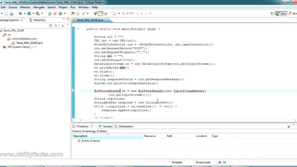This screenshot has width=297, height=167.
Task: Select the Java perspective button
Action: coord(281,13)
